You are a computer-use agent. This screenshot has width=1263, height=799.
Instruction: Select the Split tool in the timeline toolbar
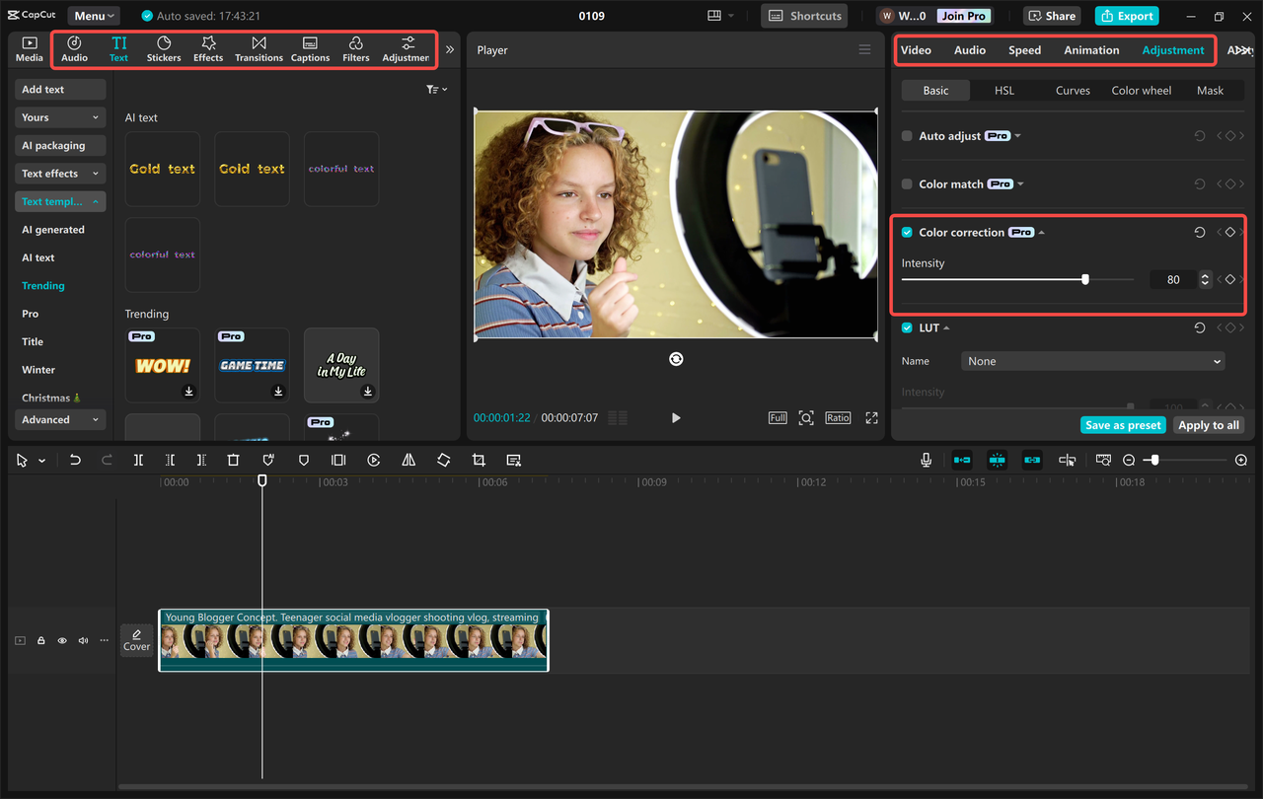tap(138, 460)
